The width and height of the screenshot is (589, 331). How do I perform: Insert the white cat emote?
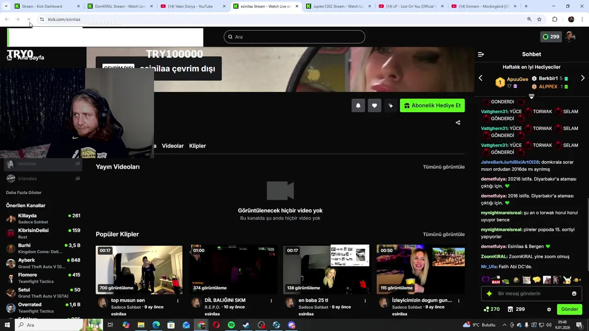[x=526, y=280]
